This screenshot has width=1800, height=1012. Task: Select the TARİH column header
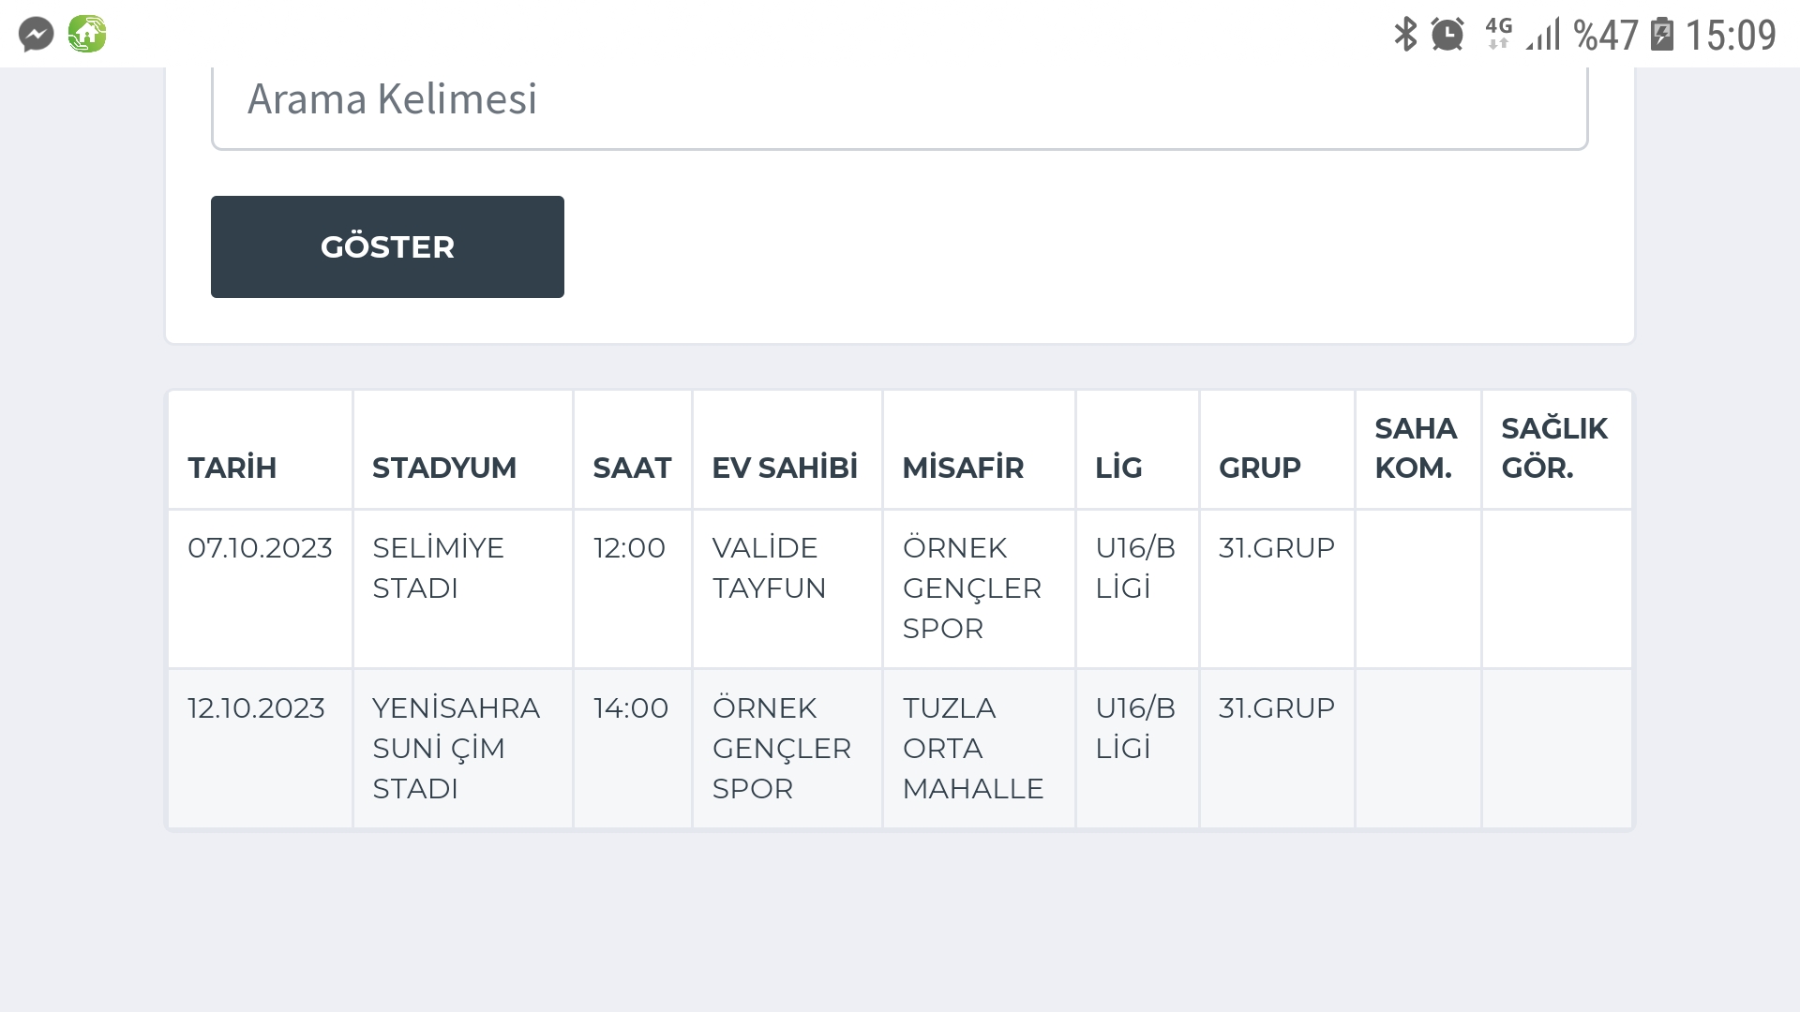(x=260, y=450)
